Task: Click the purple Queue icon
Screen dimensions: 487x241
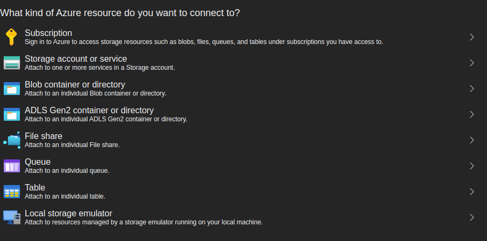Action: click(x=11, y=166)
